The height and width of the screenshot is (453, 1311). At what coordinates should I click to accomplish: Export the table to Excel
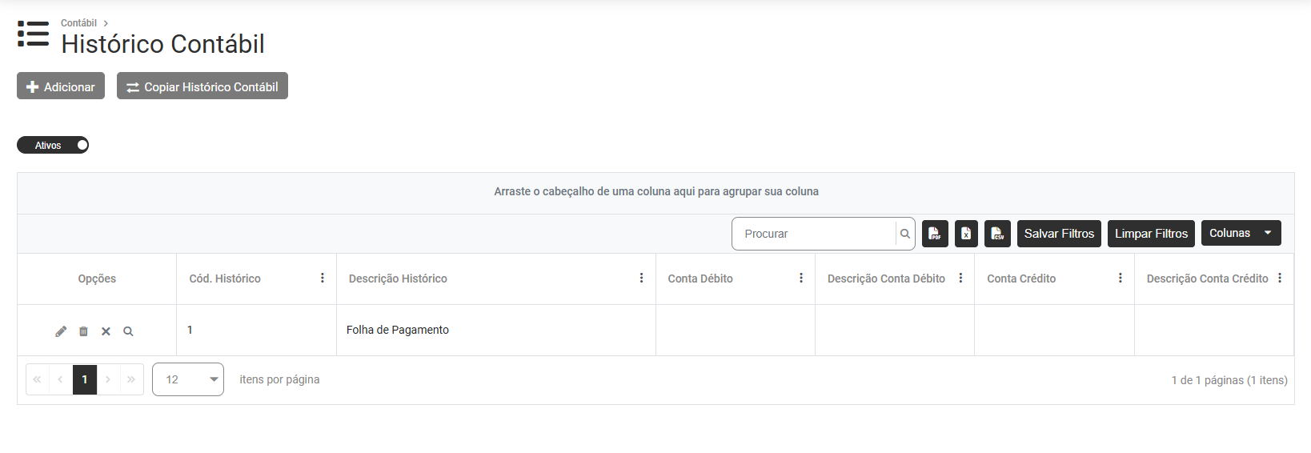coord(966,234)
